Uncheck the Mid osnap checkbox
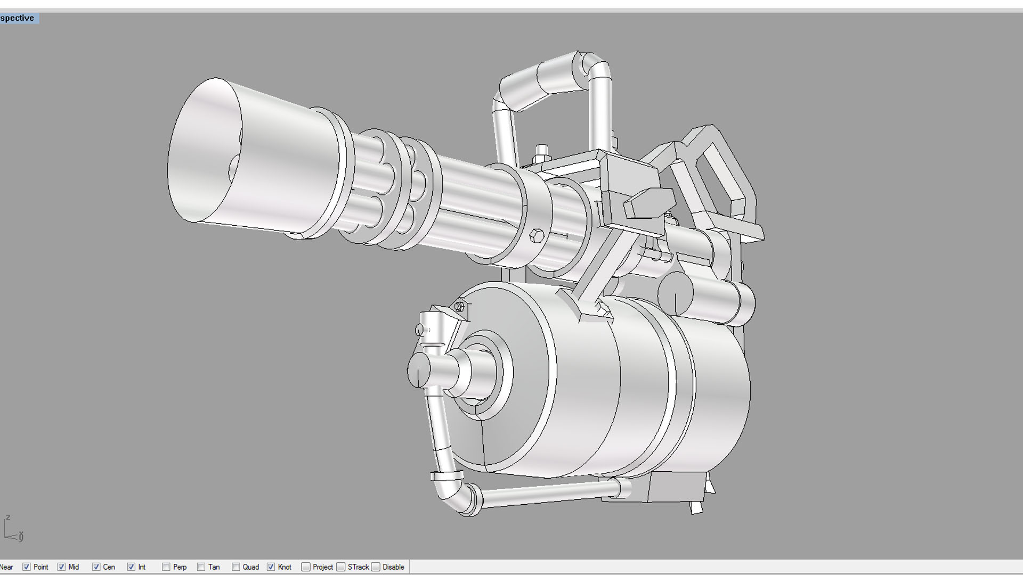This screenshot has height=575, width=1023. (61, 567)
